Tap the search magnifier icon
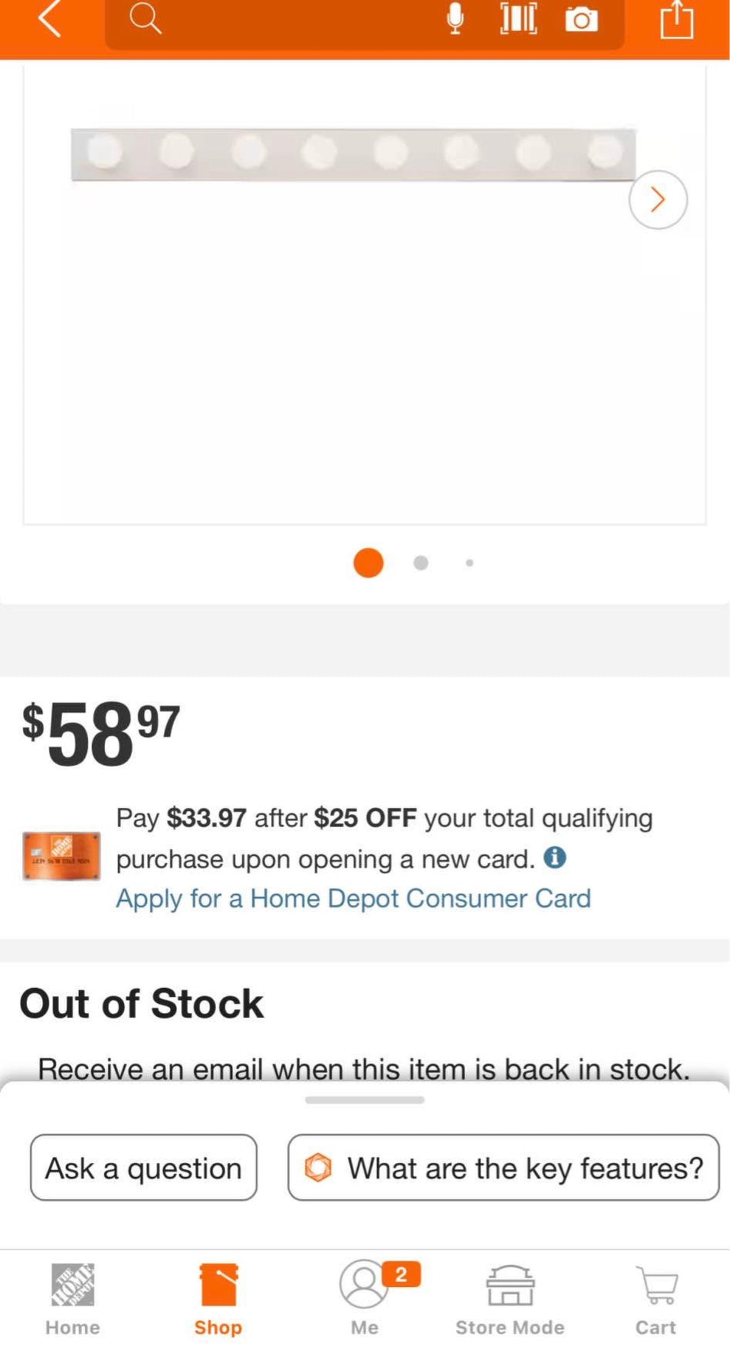730x1367 pixels. (x=145, y=19)
